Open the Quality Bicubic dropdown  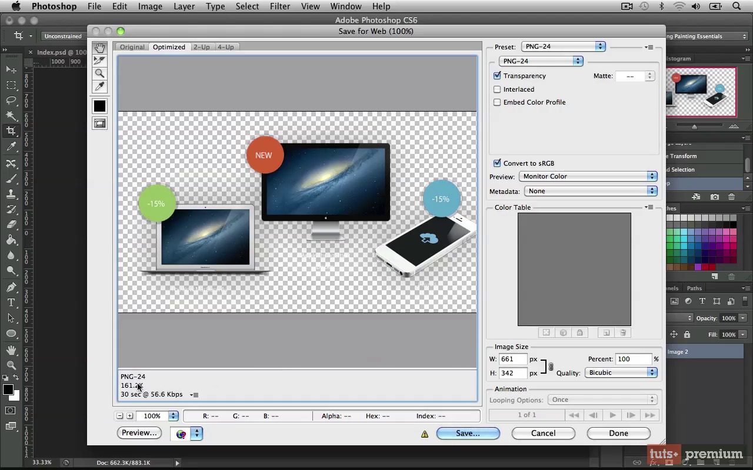coord(621,372)
